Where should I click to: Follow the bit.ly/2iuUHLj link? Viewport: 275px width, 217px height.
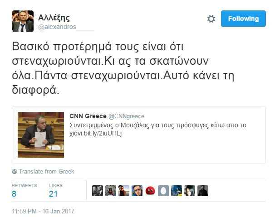coord(103,133)
